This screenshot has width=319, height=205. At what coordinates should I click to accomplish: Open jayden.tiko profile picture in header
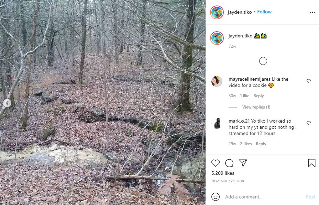pos(217,12)
